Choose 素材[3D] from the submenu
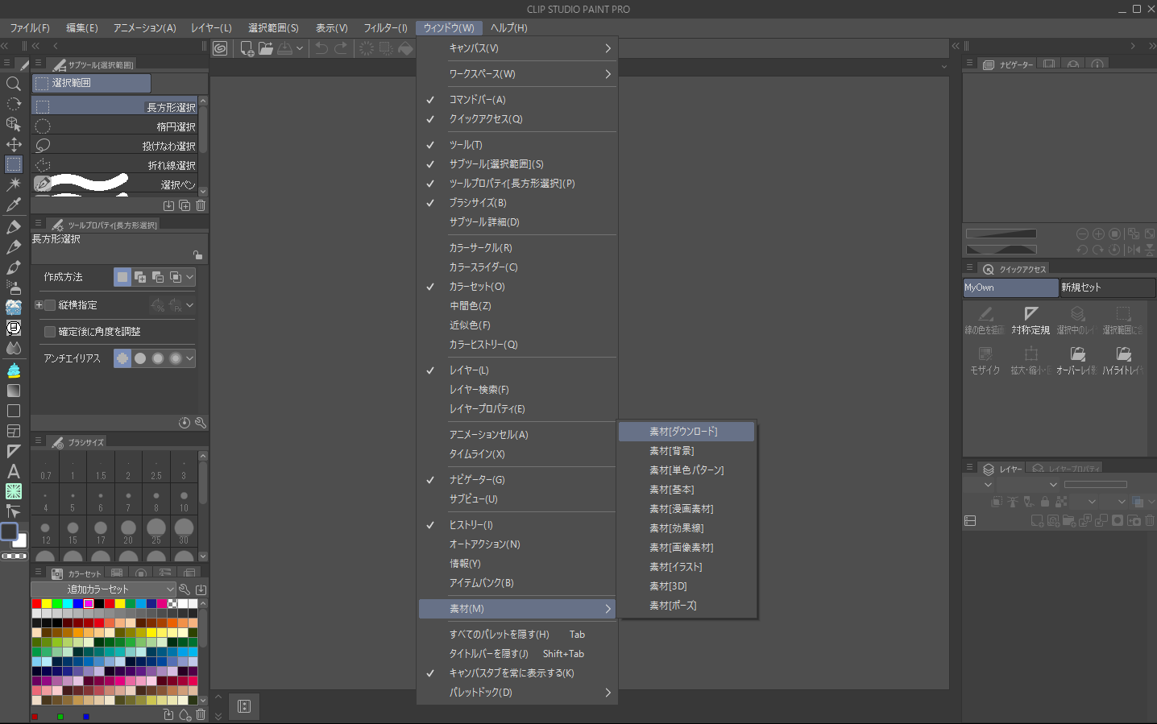1157x724 pixels. (x=668, y=586)
